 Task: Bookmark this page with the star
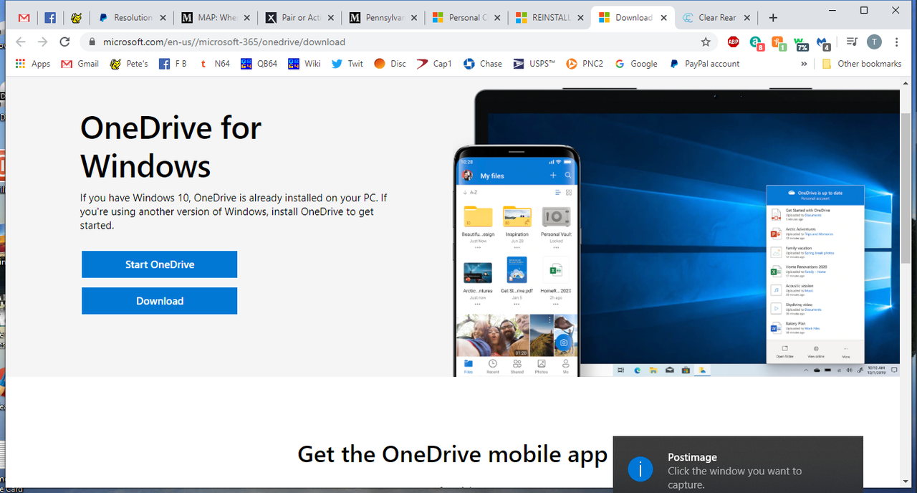(706, 42)
